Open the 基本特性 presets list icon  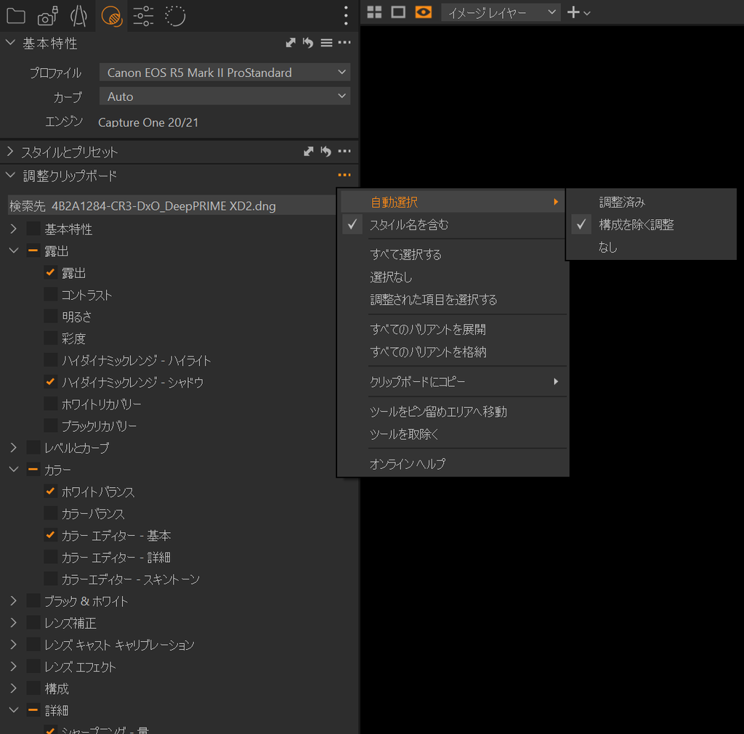pos(327,44)
